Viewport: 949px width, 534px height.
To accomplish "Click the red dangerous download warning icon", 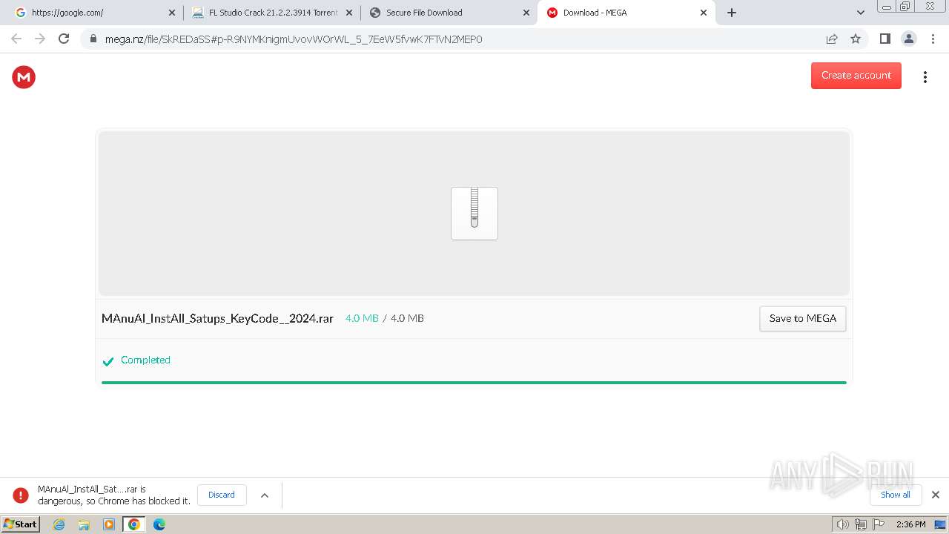I will pyautogui.click(x=21, y=495).
